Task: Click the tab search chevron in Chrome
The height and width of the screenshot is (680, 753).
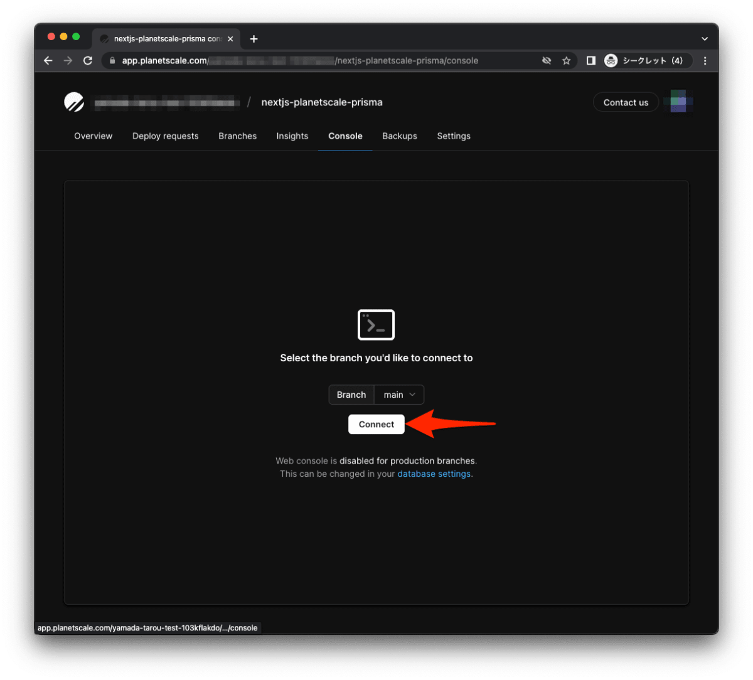Action: tap(705, 39)
